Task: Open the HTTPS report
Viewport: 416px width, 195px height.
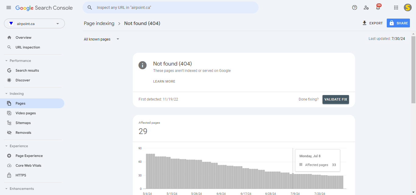Action: click(32, 175)
